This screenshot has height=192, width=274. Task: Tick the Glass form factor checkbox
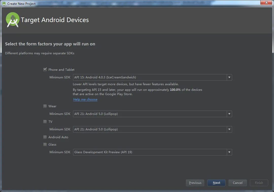[45, 145]
